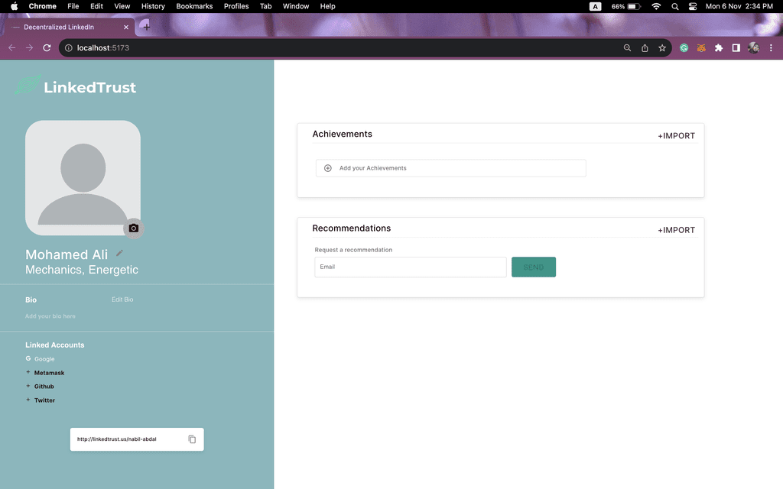Open the Extensions puzzle icon
The image size is (783, 489).
coord(719,48)
